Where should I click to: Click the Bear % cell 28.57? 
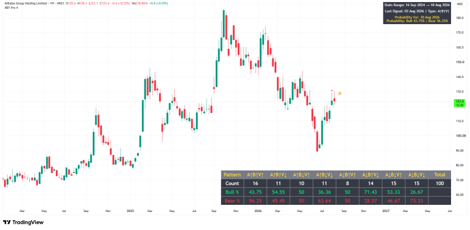[370, 200]
